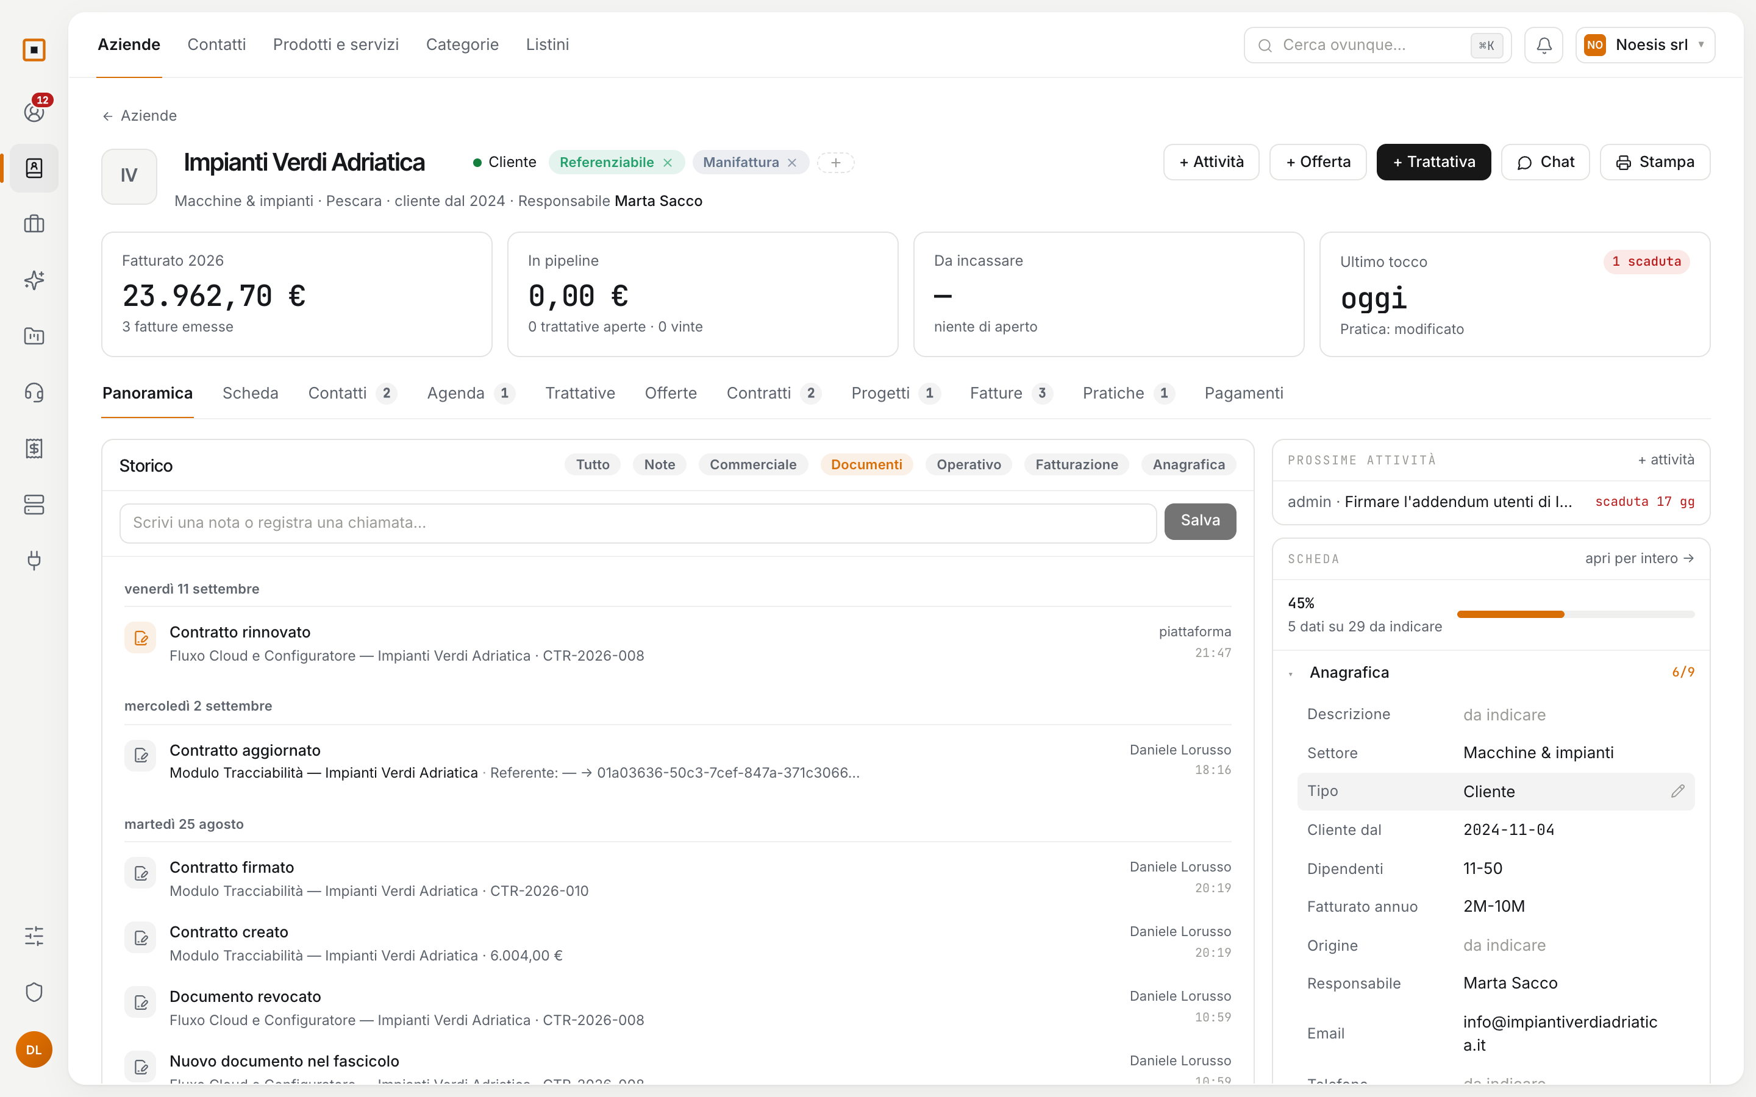
Task: Toggle the Documenti history filter
Action: (866, 464)
